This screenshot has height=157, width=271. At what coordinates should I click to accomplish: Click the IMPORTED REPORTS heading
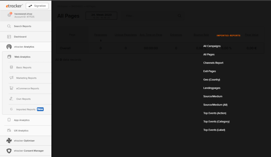point(228,35)
